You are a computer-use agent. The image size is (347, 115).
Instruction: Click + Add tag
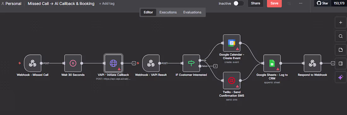[107, 4]
